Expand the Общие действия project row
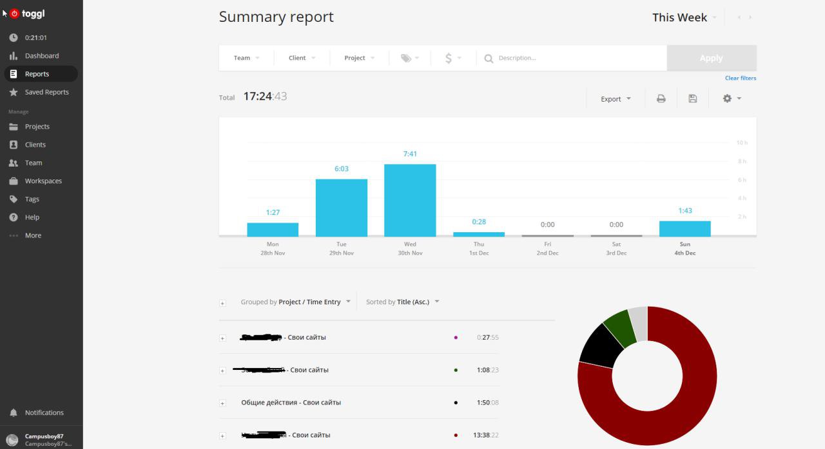Viewport: 825px width, 449px height. (x=222, y=403)
